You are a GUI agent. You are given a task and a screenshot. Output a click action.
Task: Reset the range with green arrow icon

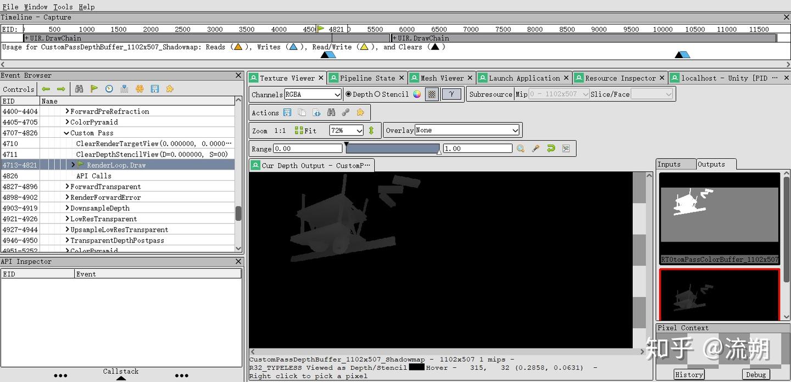coord(551,149)
